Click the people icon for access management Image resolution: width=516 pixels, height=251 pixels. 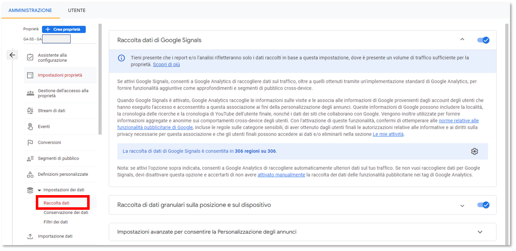30,93
